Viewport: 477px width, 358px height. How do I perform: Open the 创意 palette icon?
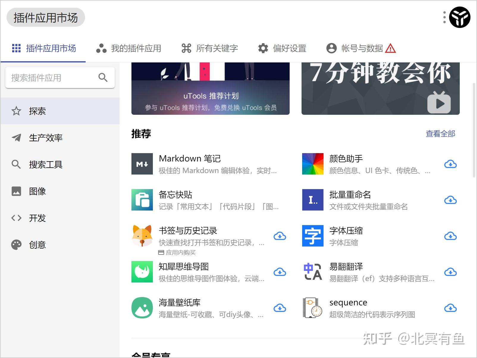pos(16,245)
